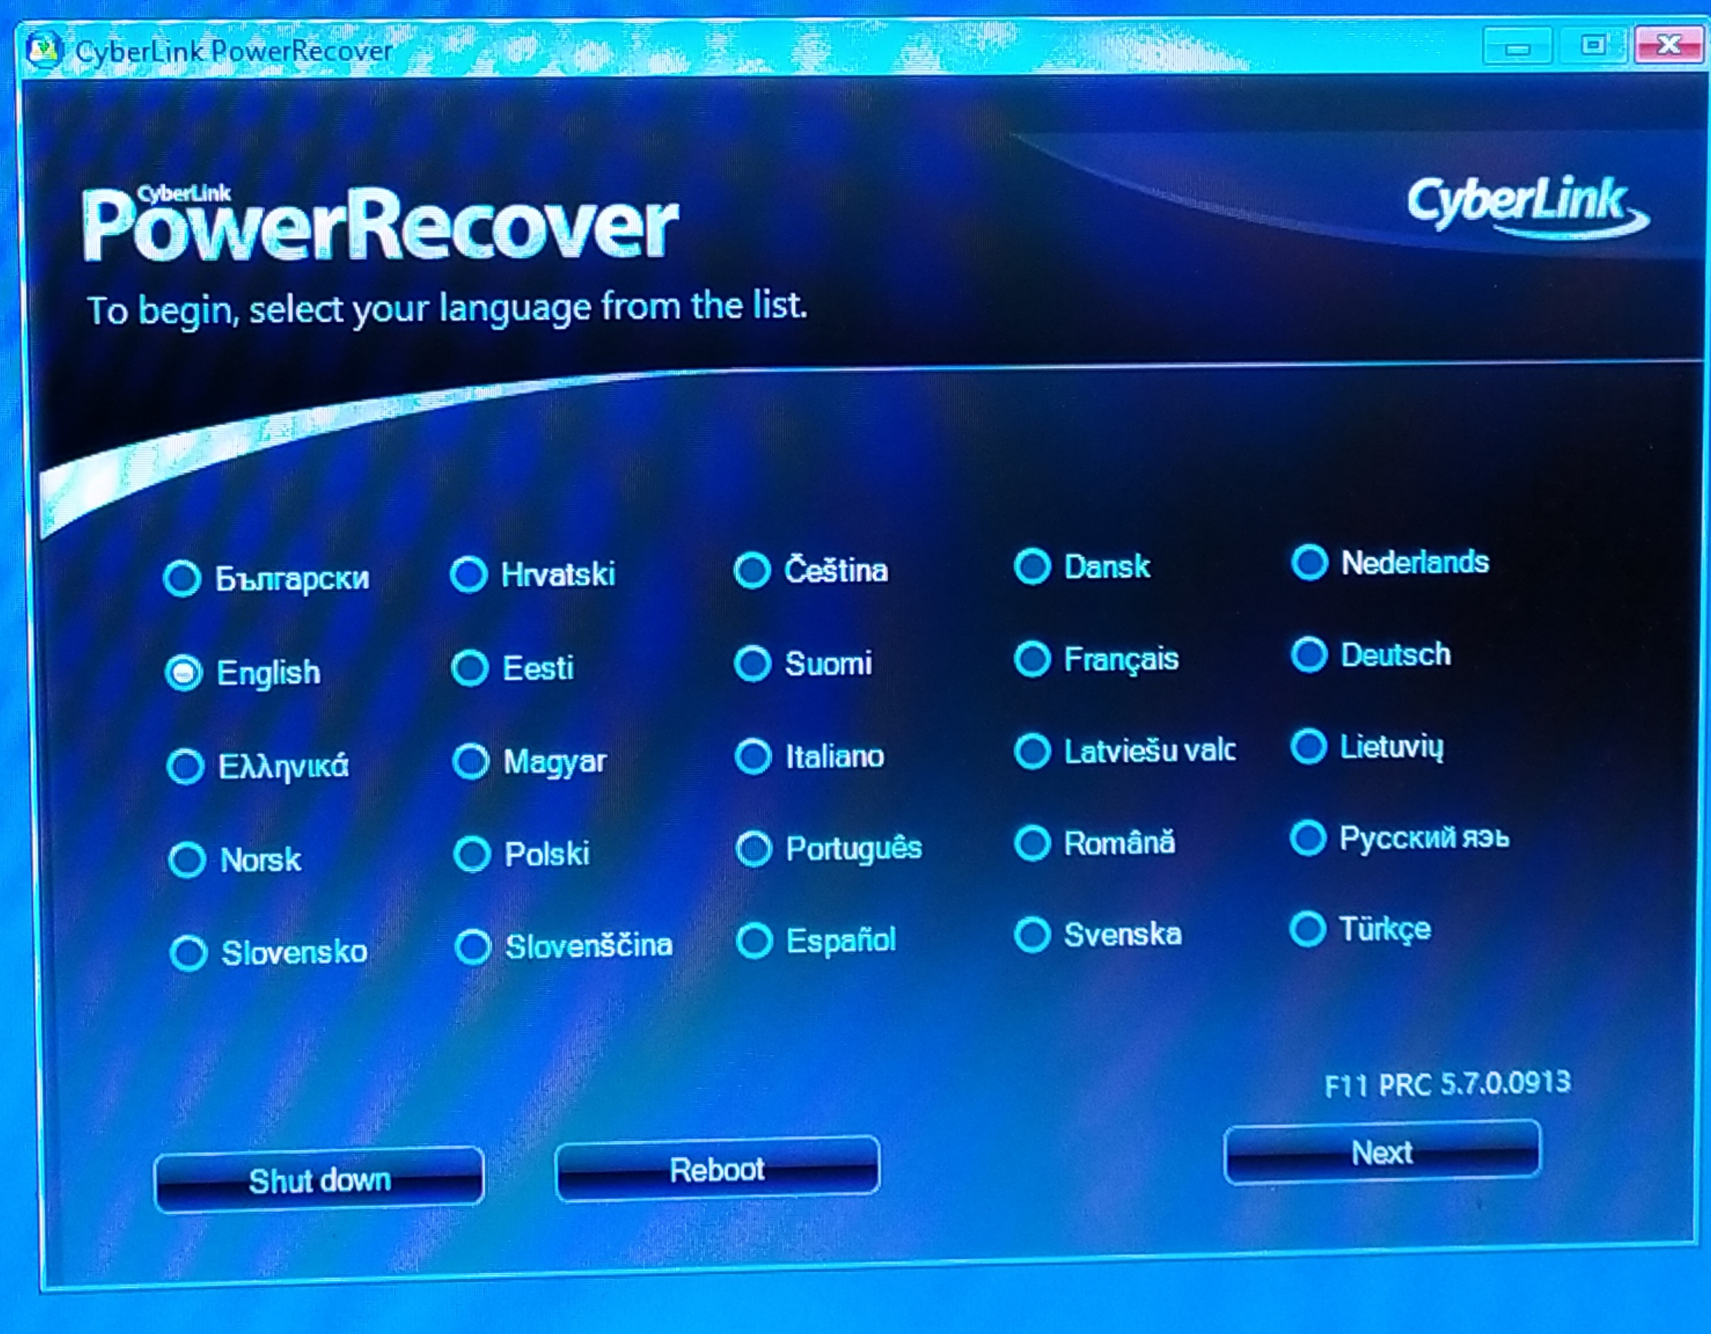
Task: Select the English language radio button
Action: click(x=184, y=673)
